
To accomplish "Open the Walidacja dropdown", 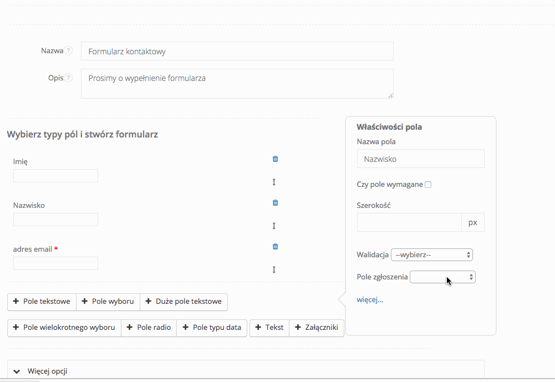I will 431,255.
